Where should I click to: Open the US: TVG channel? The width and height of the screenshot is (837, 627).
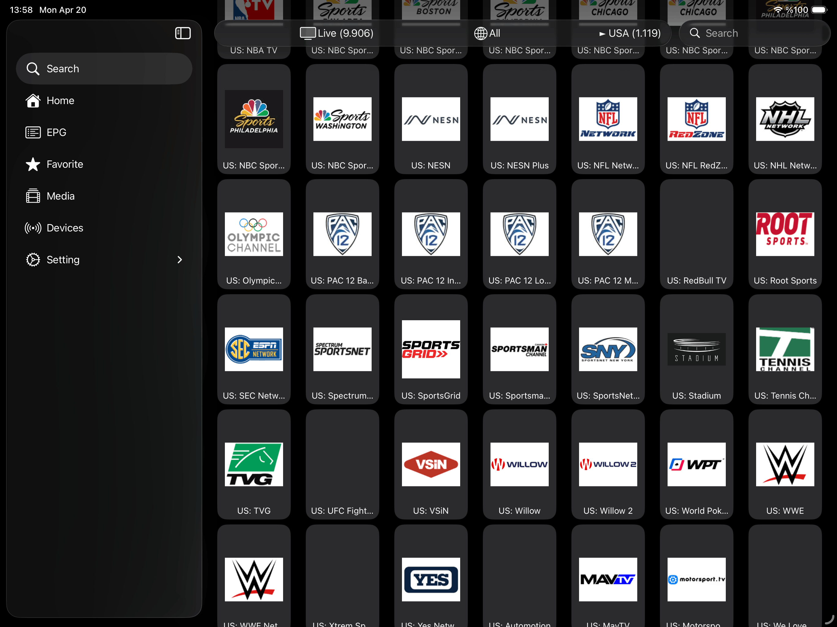[x=254, y=464]
